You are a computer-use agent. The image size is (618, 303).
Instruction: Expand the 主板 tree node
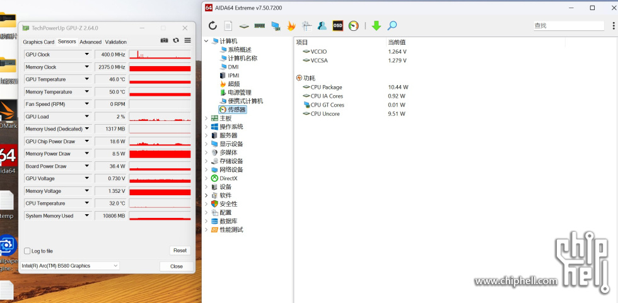[x=207, y=118]
